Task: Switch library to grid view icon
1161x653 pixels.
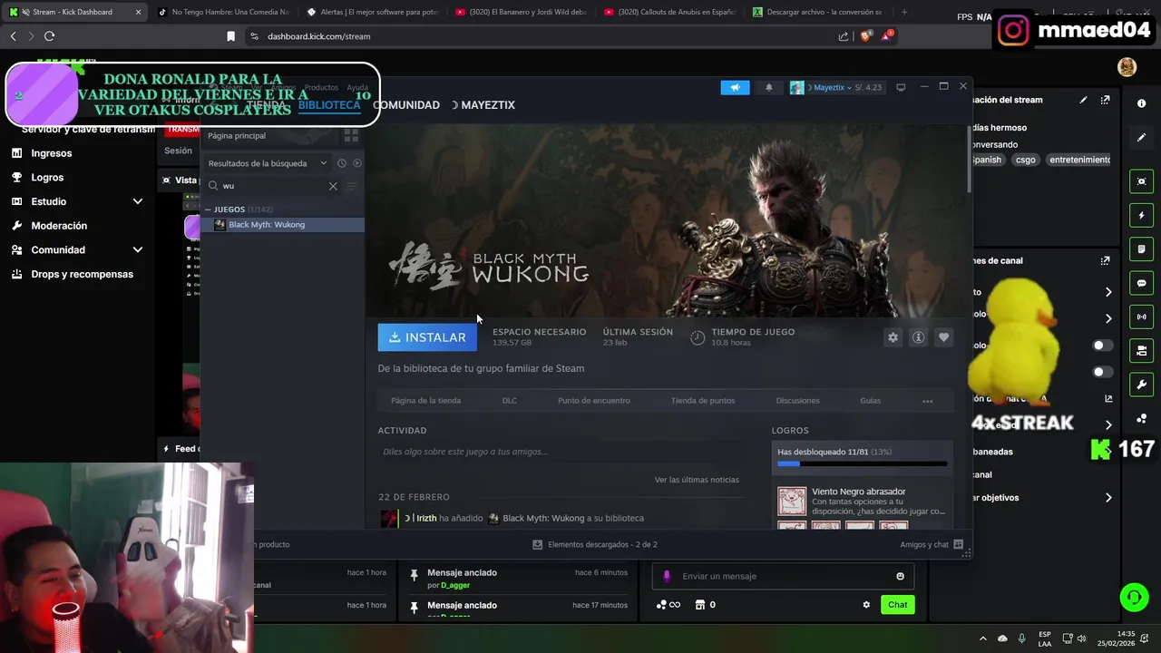Action: 351,135
